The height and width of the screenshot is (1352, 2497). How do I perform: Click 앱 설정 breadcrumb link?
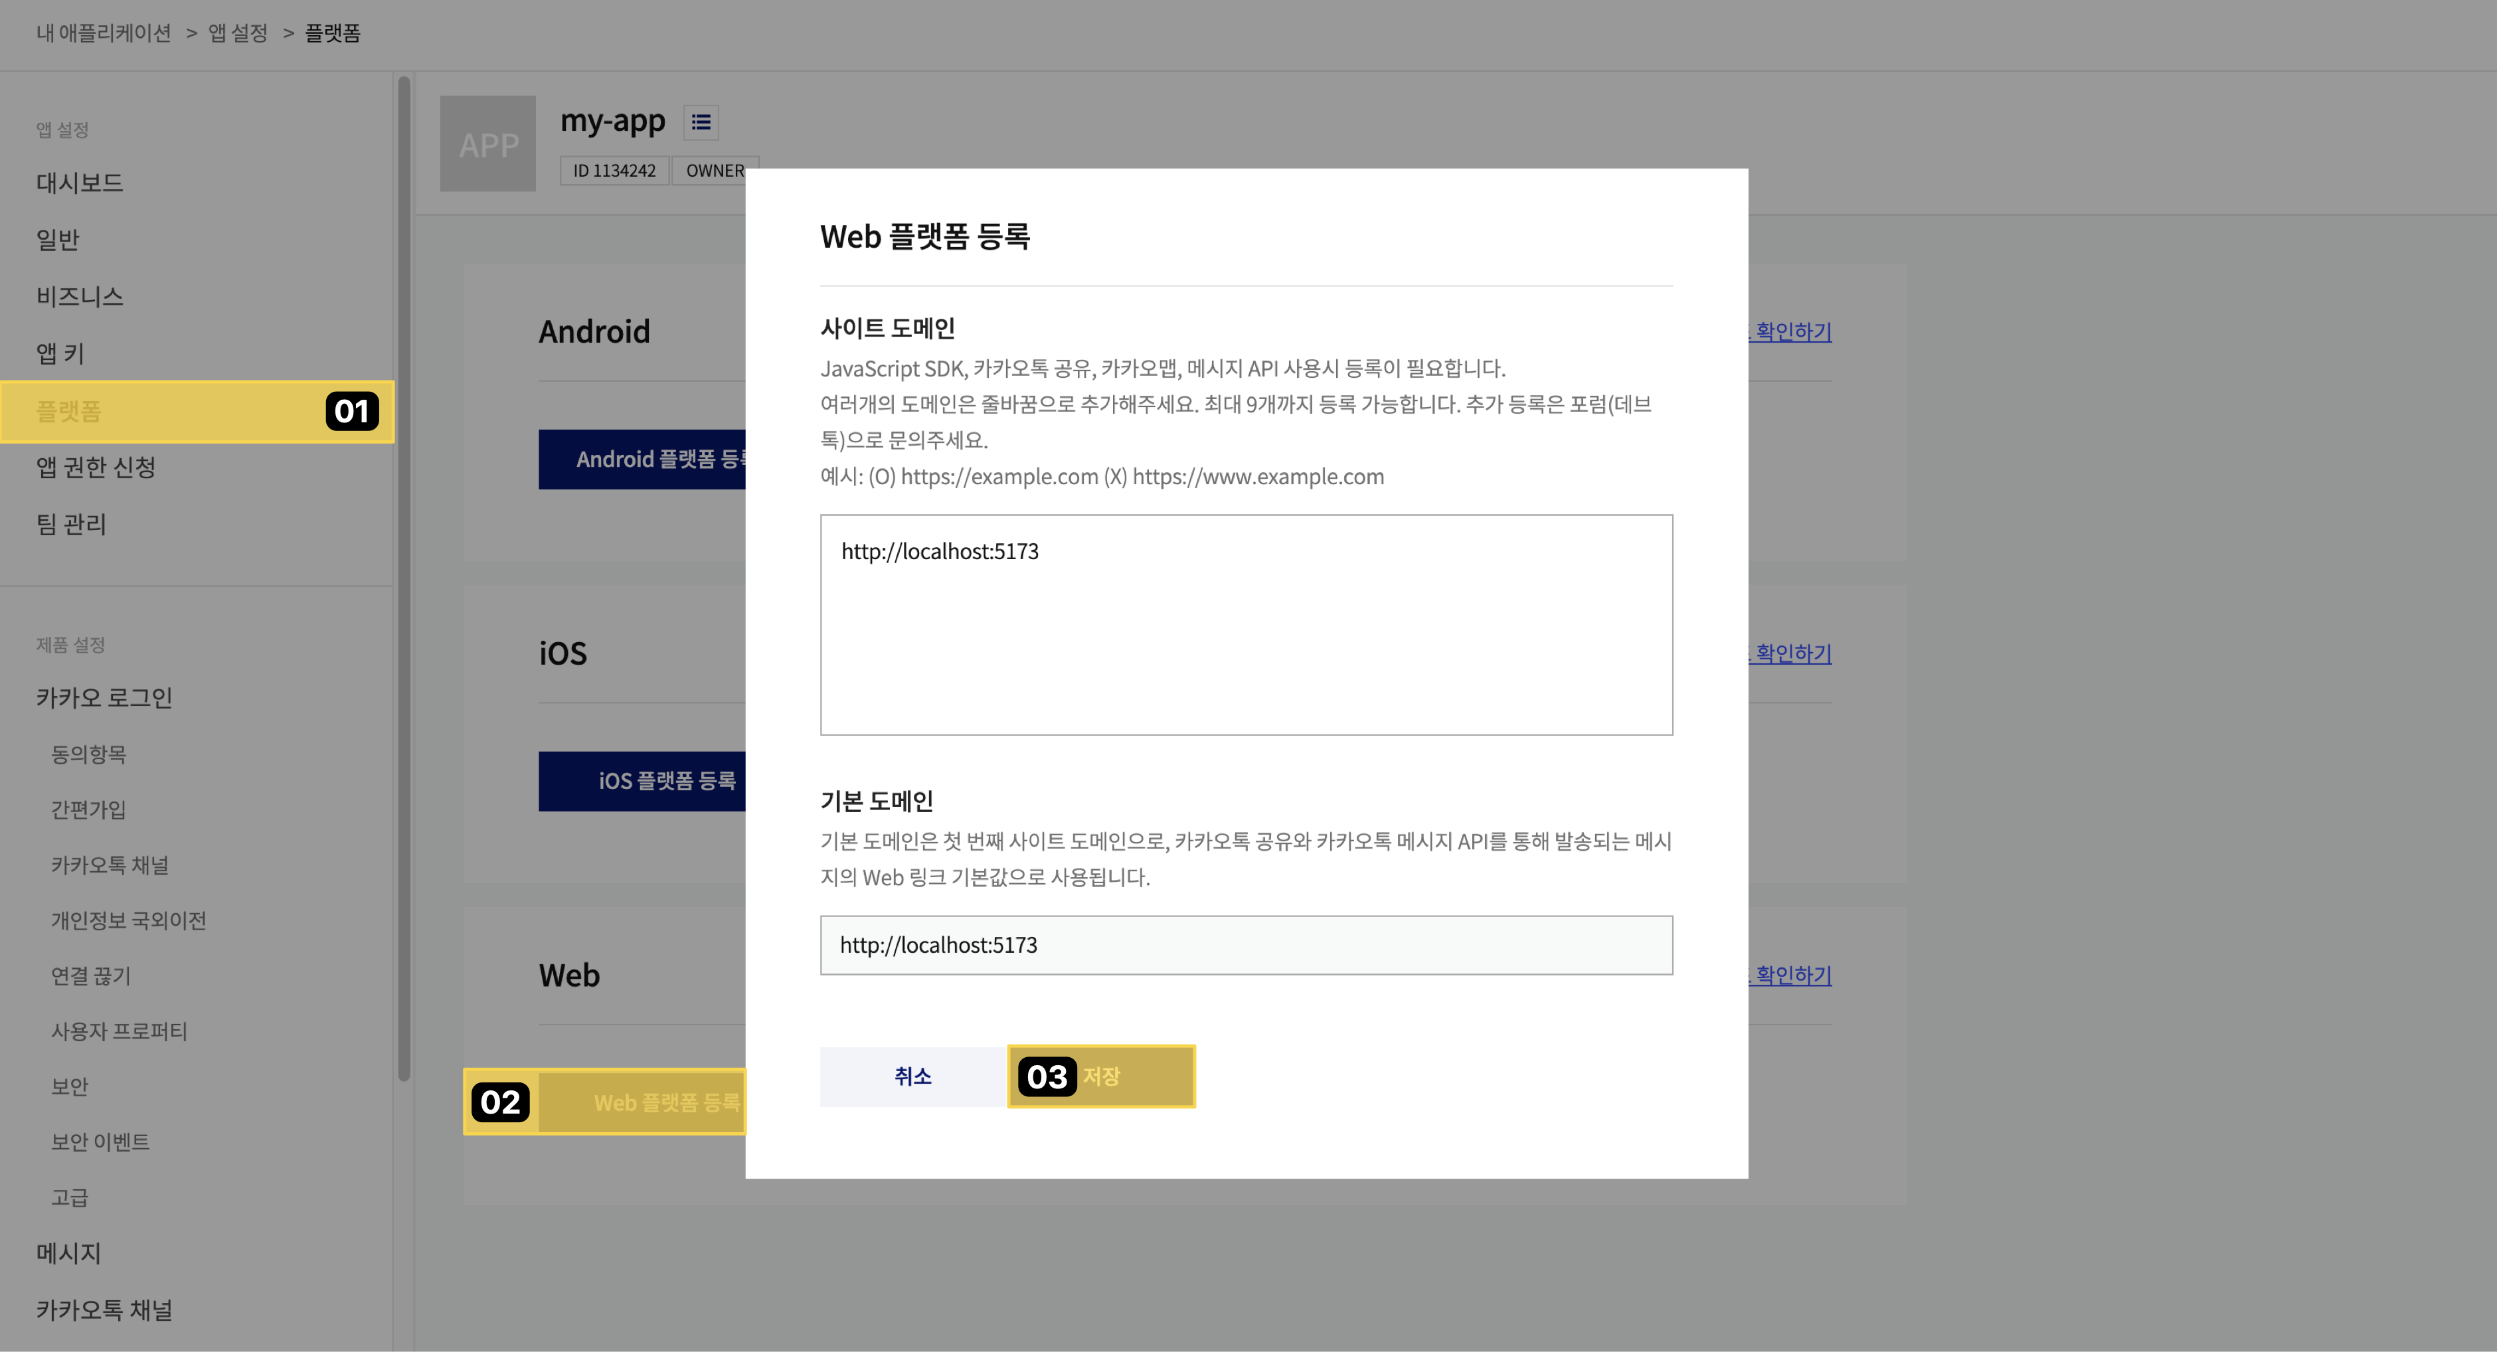tap(238, 33)
